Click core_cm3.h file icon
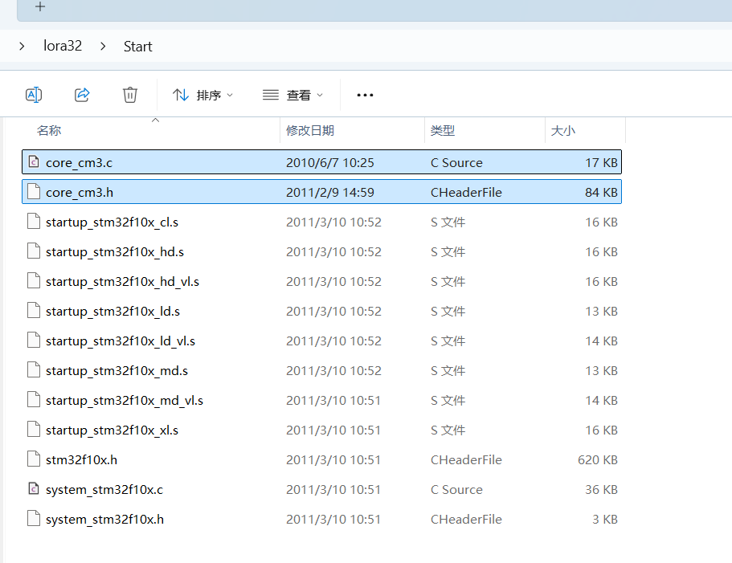732x563 pixels. click(x=34, y=192)
